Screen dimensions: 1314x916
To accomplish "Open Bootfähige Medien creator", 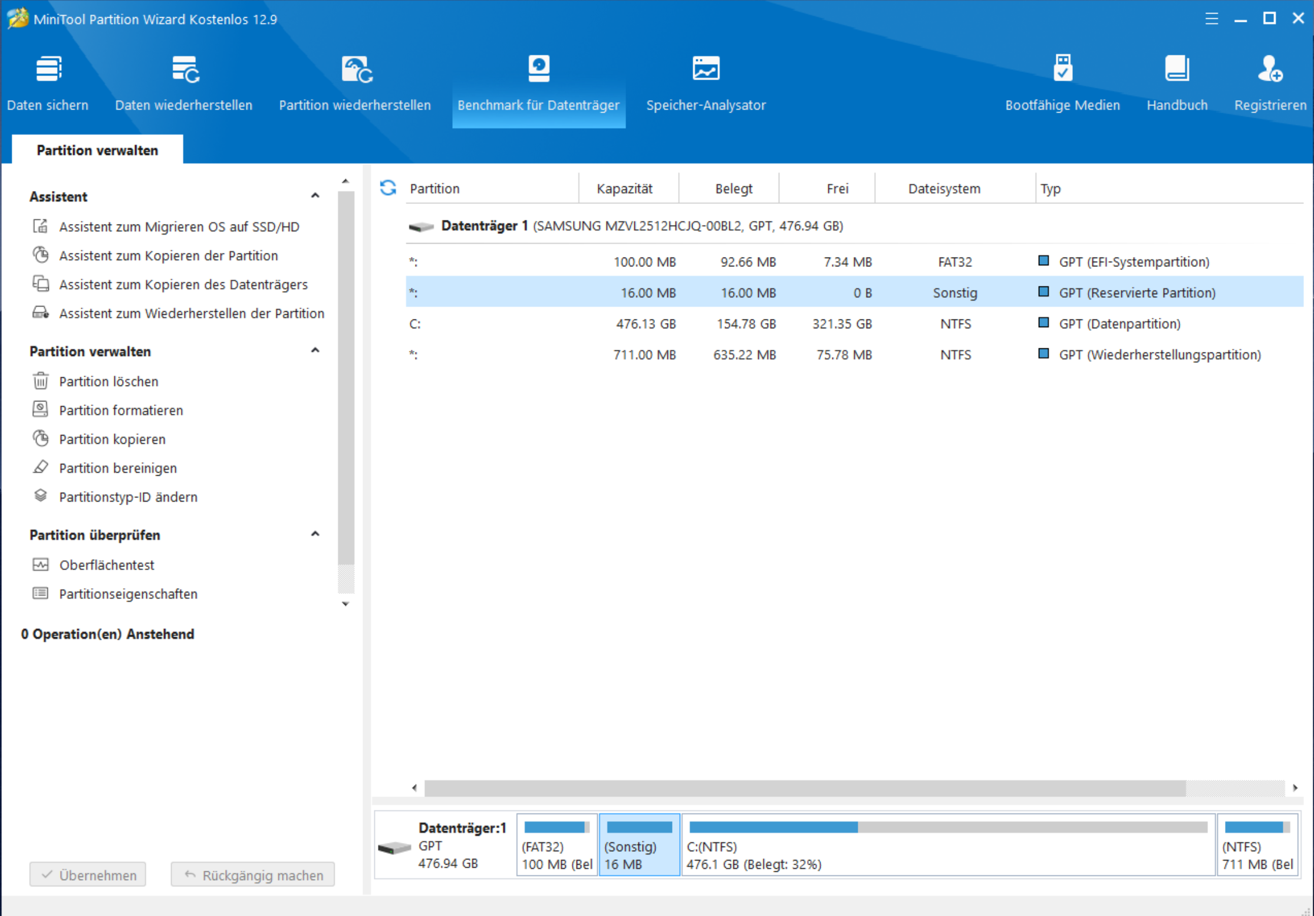I will (x=1062, y=83).
